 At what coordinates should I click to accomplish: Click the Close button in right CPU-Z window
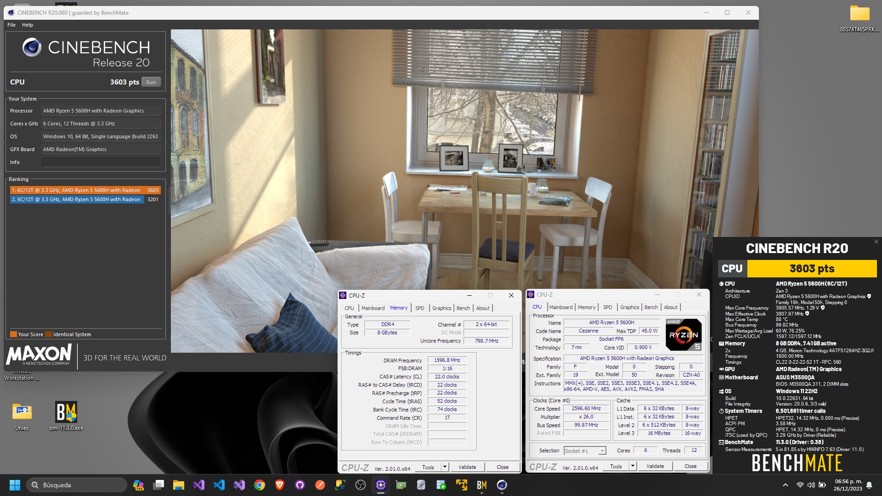(x=690, y=466)
